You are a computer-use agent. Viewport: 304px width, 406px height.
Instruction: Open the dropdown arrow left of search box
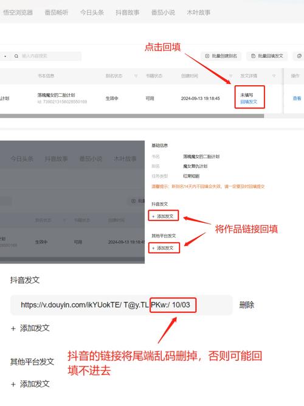point(5,56)
